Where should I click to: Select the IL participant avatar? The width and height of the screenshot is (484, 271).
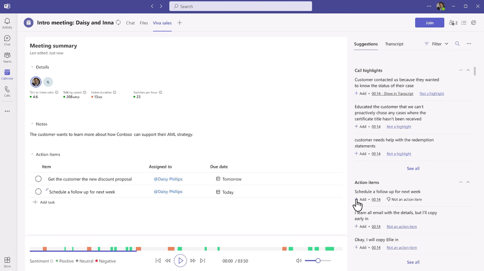click(48, 82)
